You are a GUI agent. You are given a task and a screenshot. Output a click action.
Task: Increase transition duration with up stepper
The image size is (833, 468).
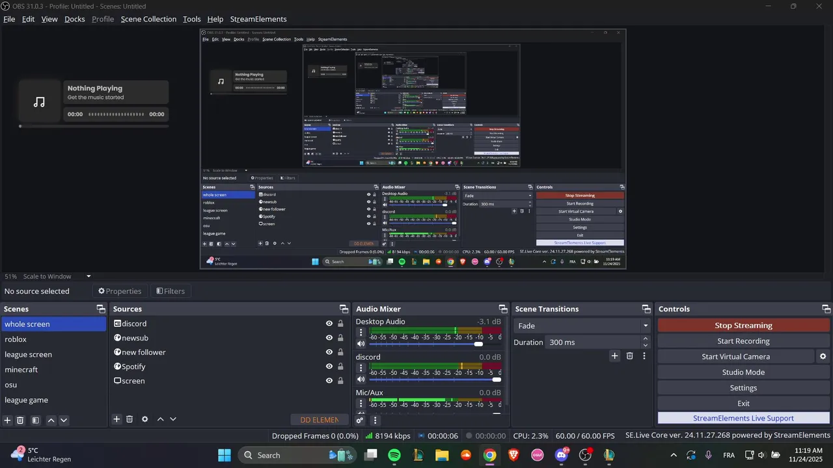646,339
